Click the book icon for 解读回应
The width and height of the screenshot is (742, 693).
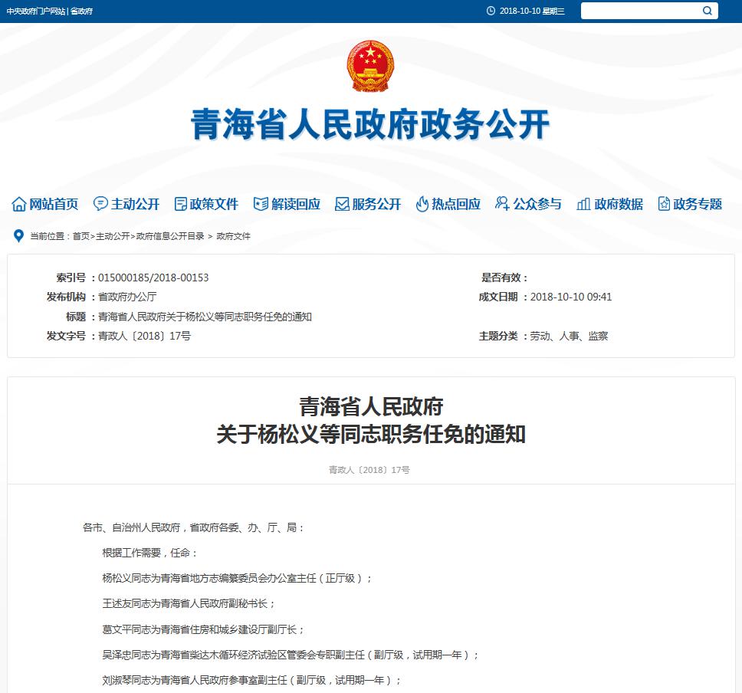[261, 204]
